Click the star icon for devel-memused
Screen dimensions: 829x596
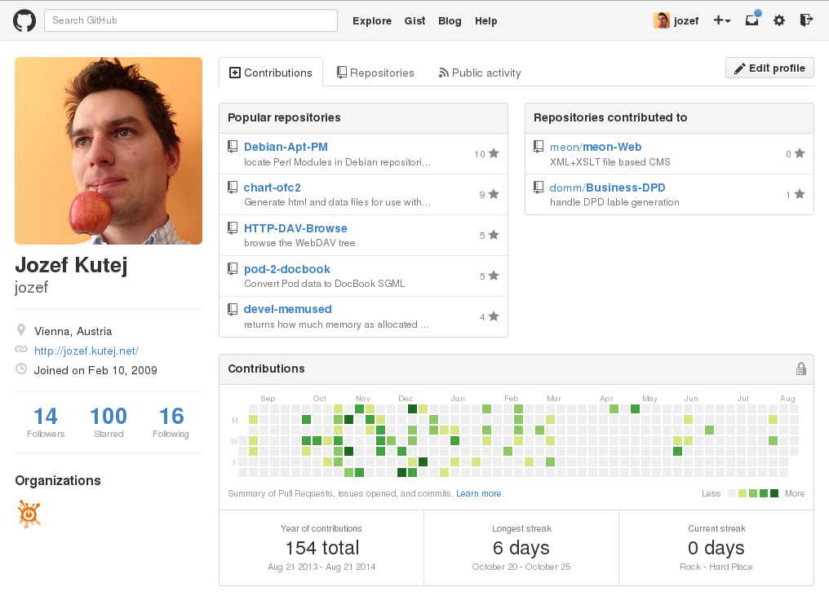pyautogui.click(x=494, y=316)
